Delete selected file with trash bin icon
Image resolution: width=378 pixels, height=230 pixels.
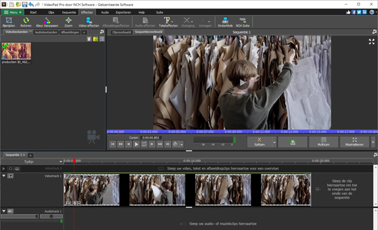tap(89, 39)
